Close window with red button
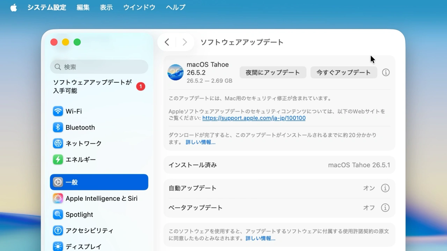The width and height of the screenshot is (447, 251). (54, 42)
